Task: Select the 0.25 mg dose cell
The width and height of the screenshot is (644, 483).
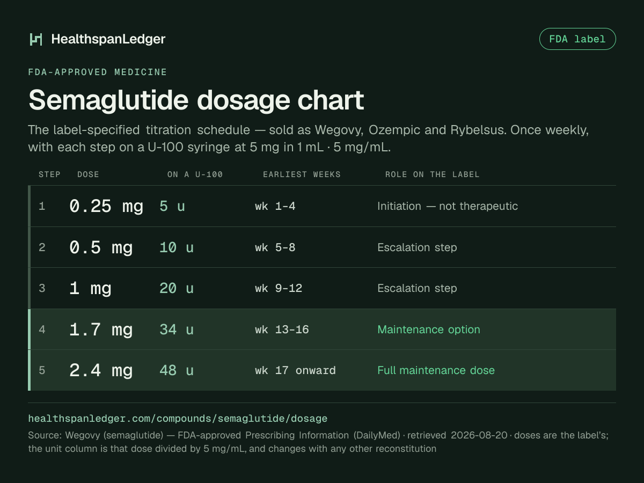Action: [106, 206]
